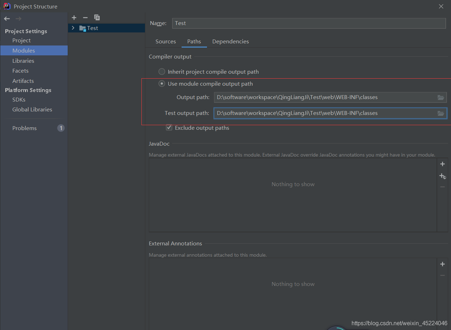Click the copy module icon
Viewport: 451px width, 330px height.
coord(97,18)
